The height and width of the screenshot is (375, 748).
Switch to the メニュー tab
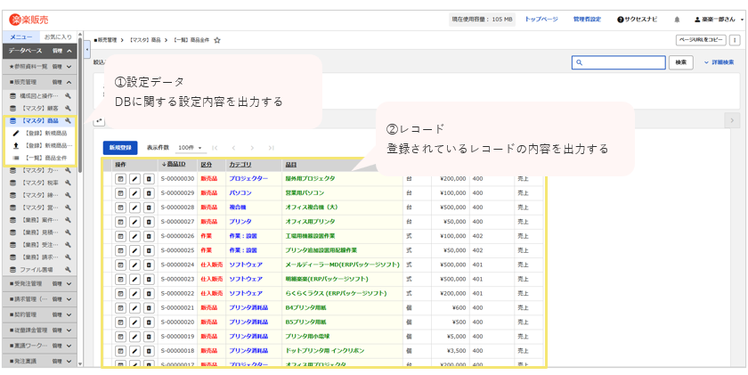click(21, 37)
